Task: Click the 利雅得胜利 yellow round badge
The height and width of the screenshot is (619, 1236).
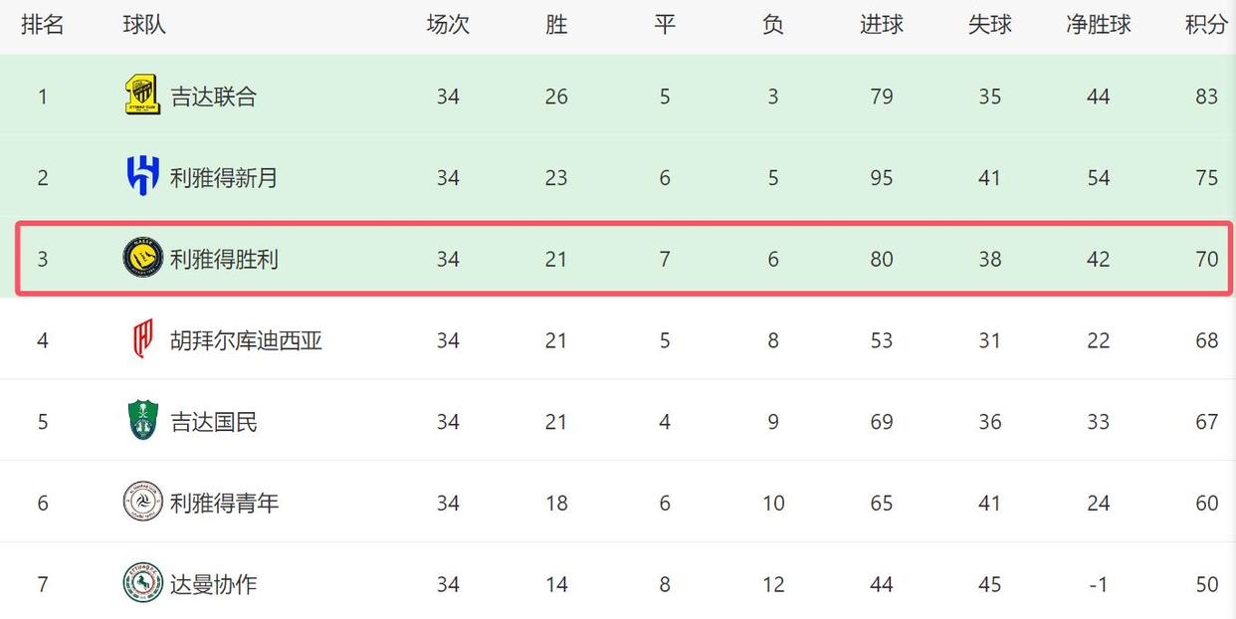Action: 142,259
